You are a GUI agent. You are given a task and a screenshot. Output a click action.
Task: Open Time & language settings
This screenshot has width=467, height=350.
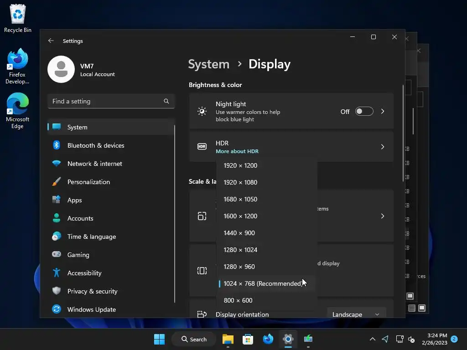tap(110, 237)
